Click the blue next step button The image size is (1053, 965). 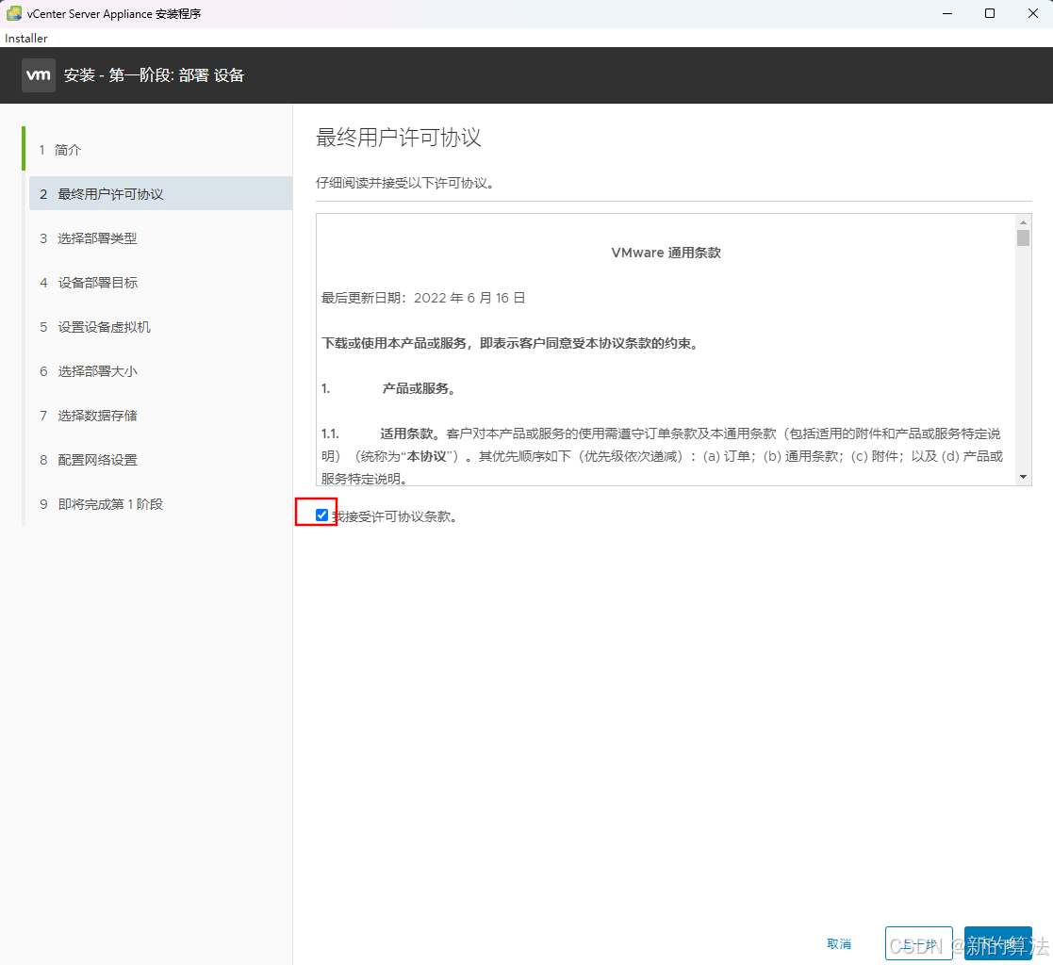[998, 943]
